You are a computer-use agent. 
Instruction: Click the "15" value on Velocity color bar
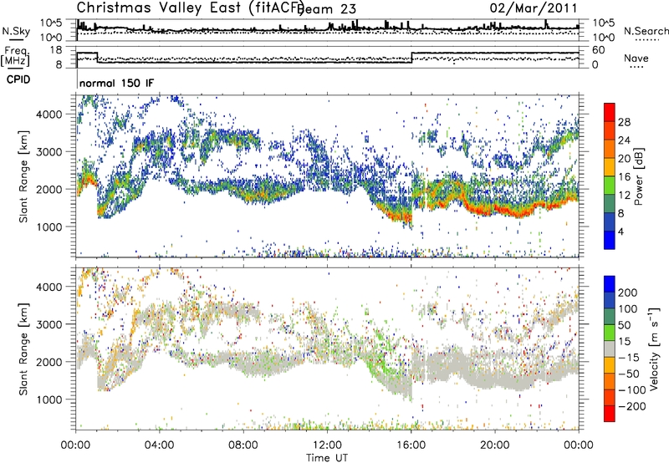pyautogui.click(x=624, y=342)
